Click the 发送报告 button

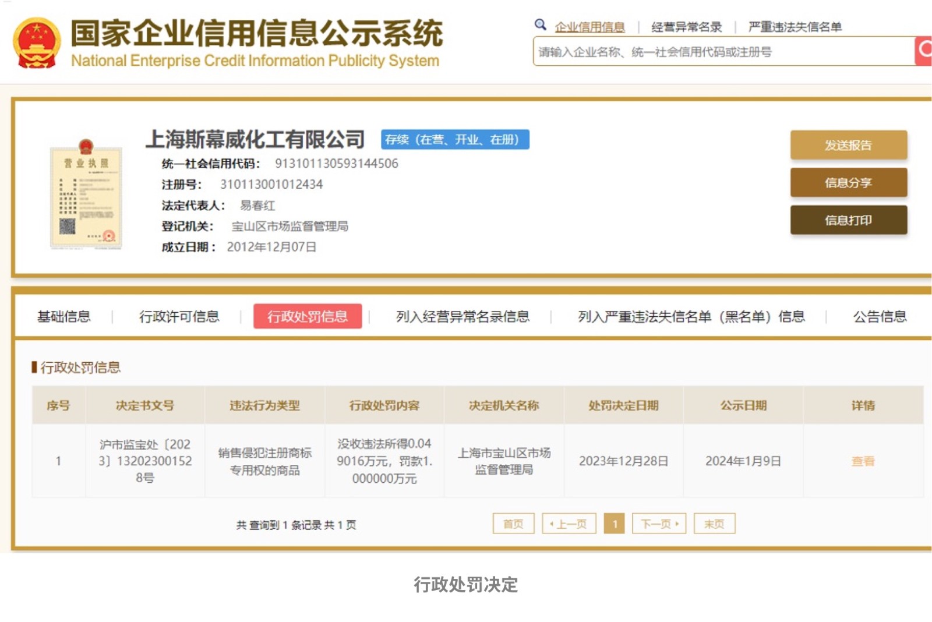click(849, 145)
